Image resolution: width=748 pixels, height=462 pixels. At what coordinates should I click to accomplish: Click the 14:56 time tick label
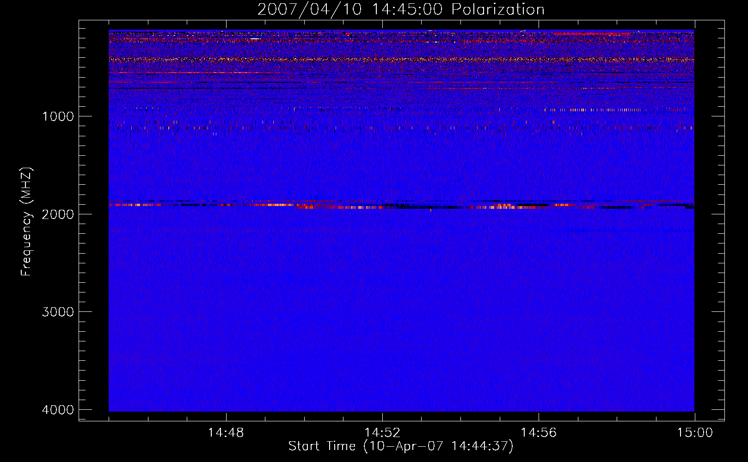coord(539,433)
